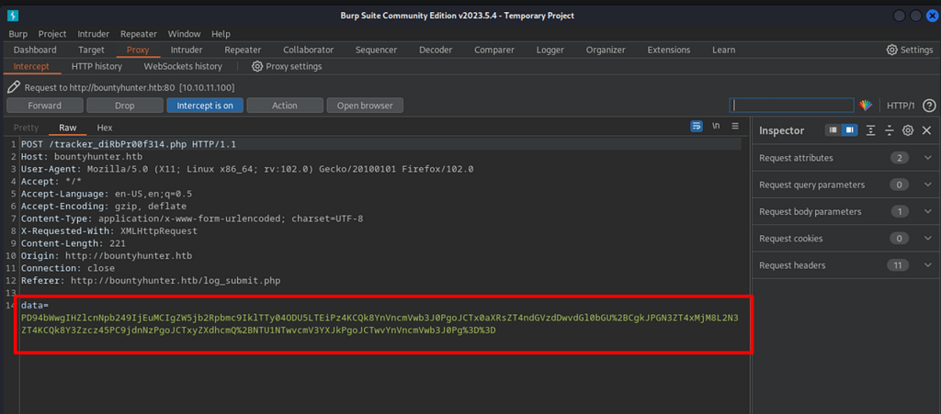
Task: Switch to the Repeater tab
Action: pyautogui.click(x=243, y=50)
